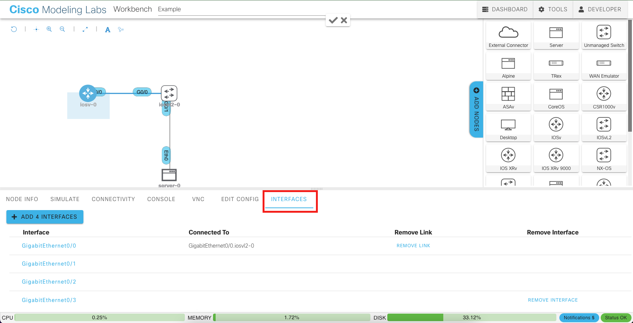
Task: Add an IOSv router node
Action: (x=556, y=128)
